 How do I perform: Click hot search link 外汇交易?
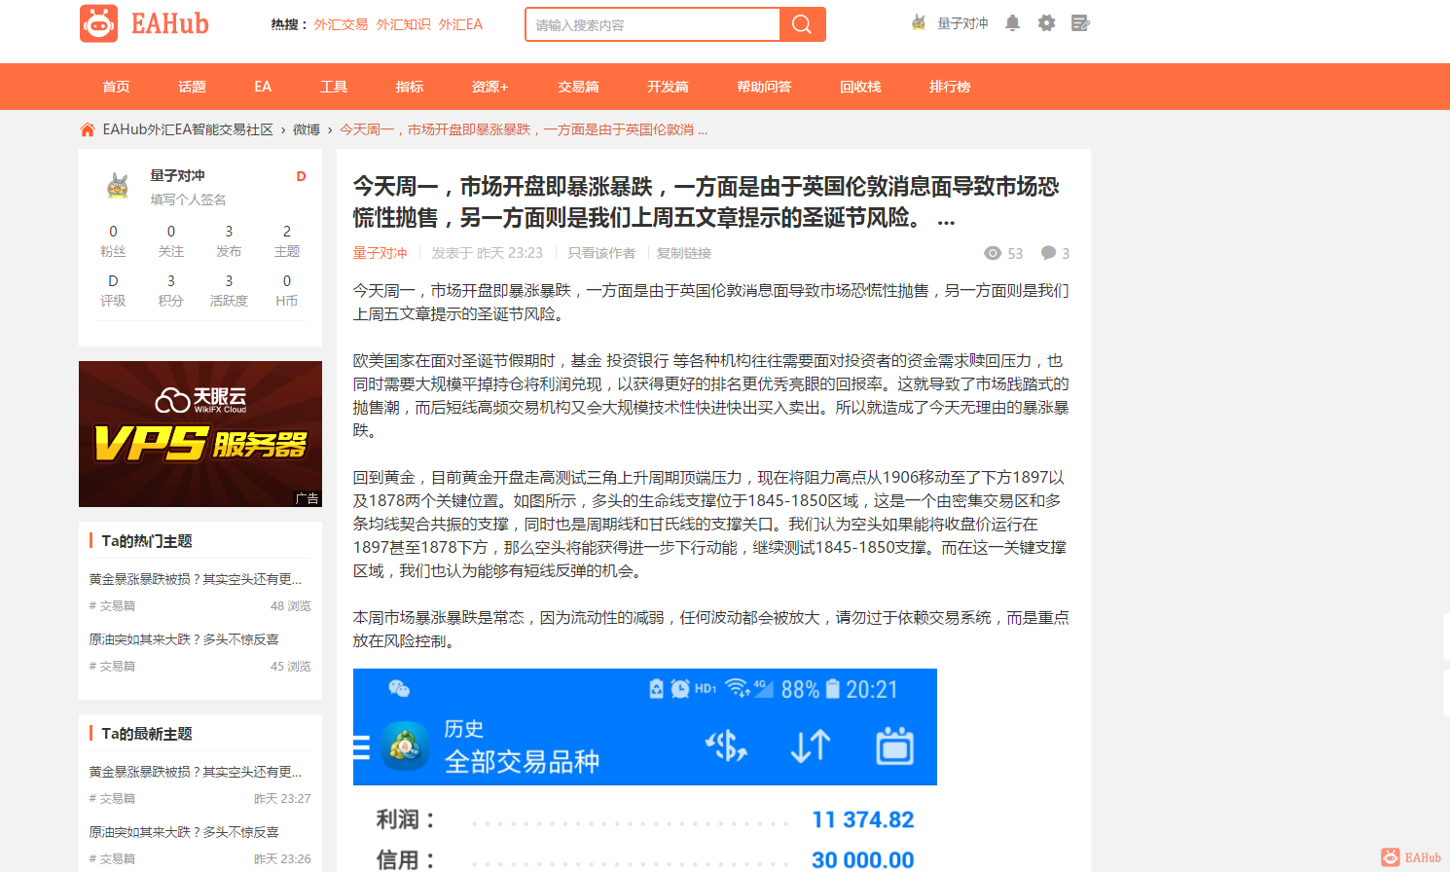[x=341, y=24]
